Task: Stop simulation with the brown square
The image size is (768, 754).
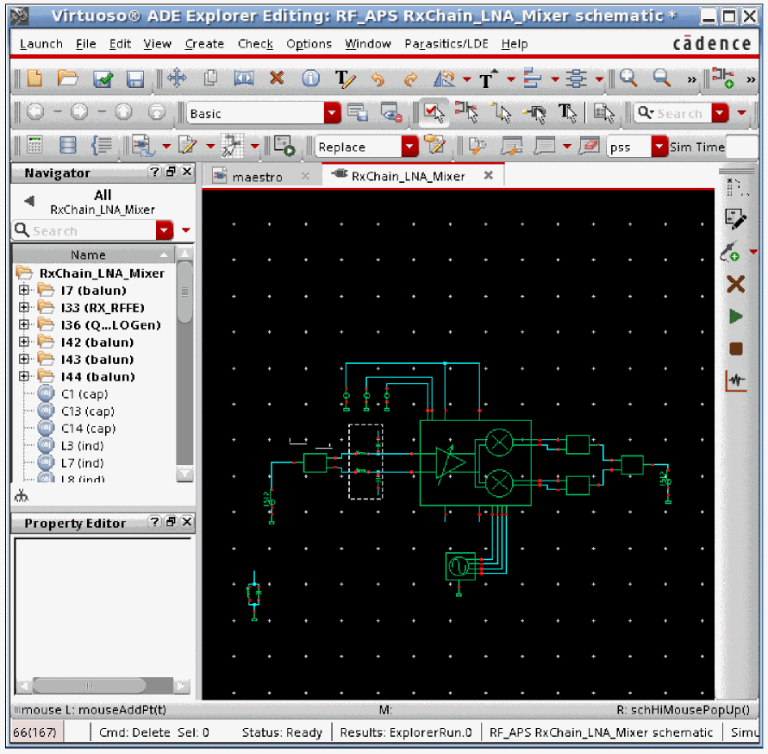Action: [735, 349]
